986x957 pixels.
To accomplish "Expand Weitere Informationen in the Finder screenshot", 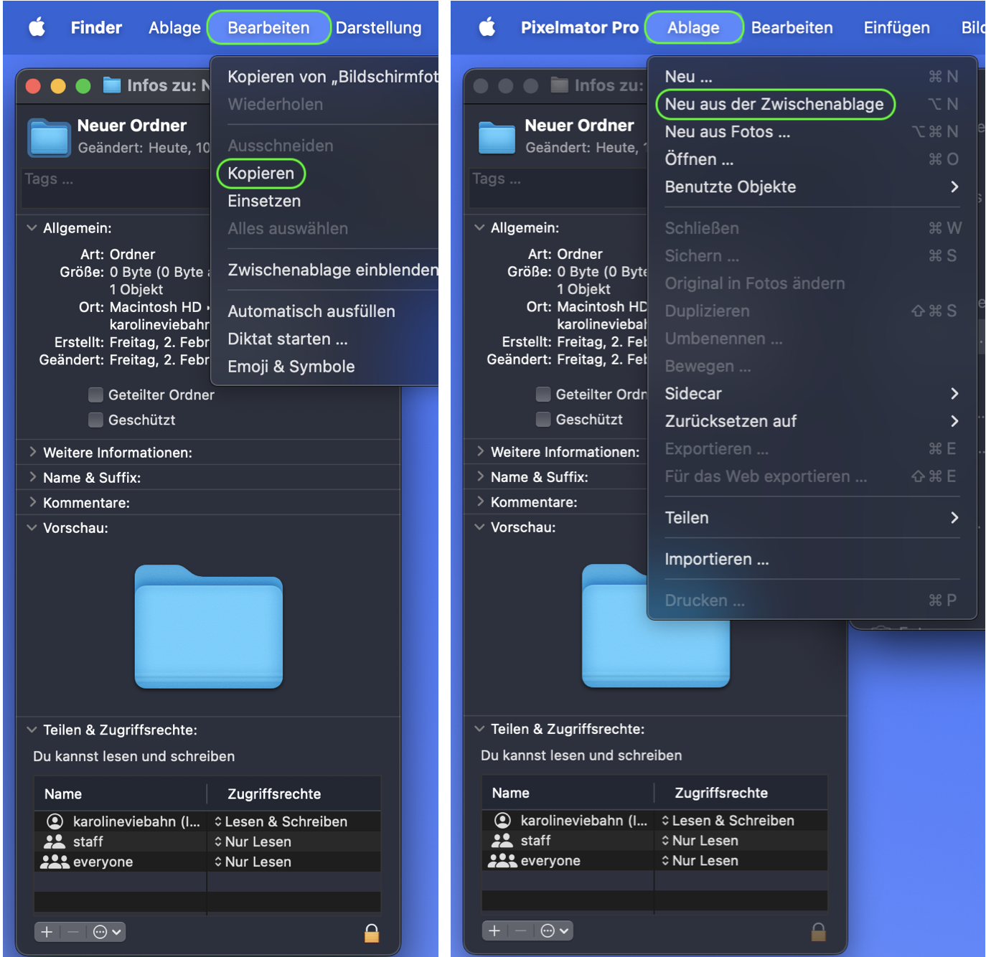I will tap(32, 452).
